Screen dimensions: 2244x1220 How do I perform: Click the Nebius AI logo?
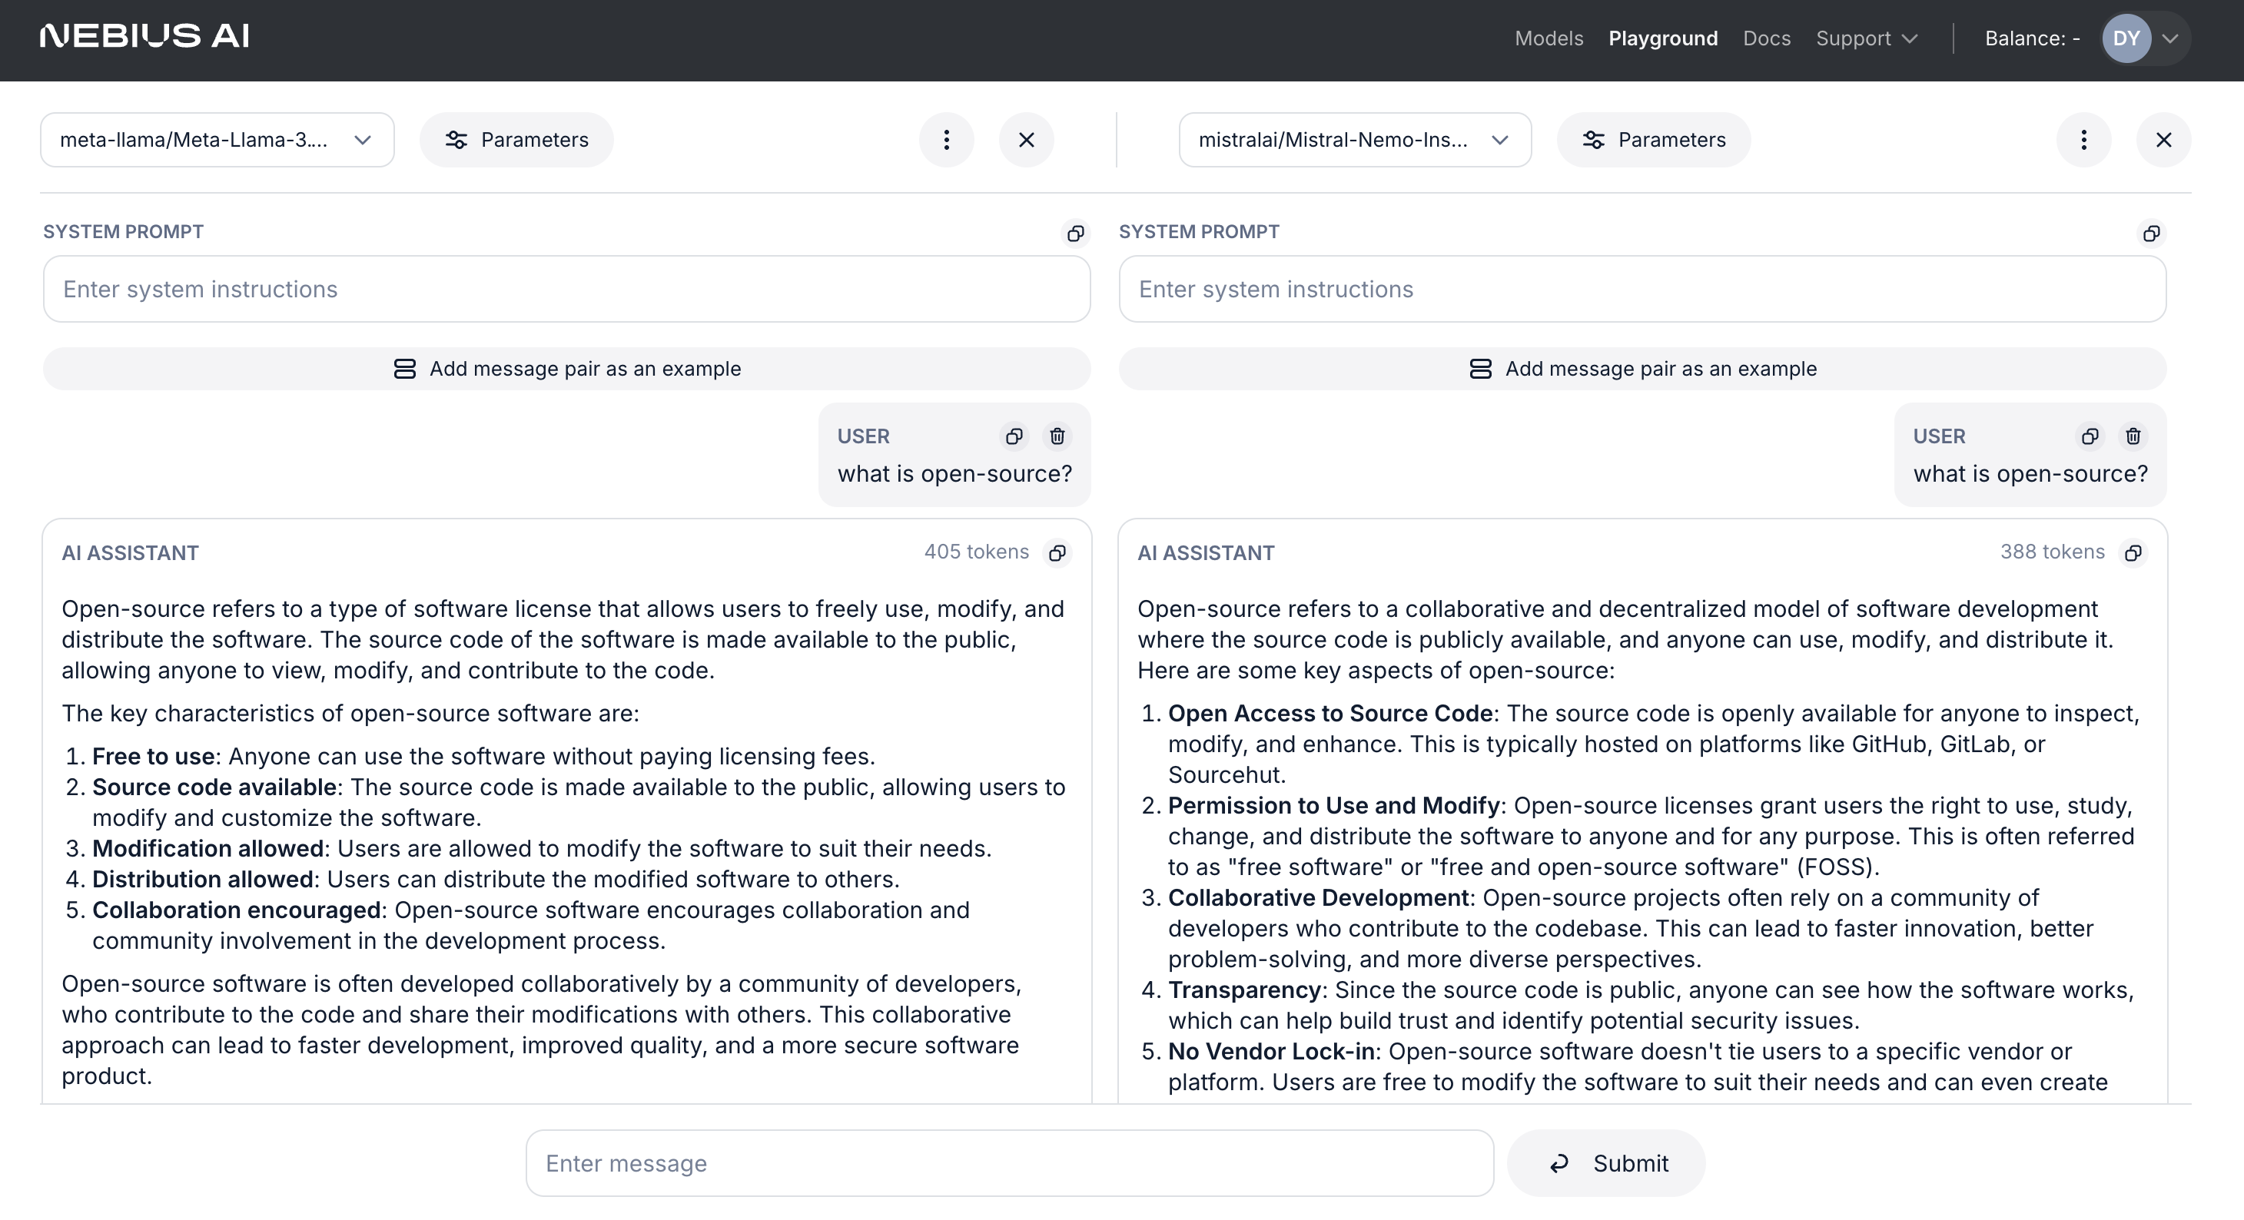click(x=144, y=37)
